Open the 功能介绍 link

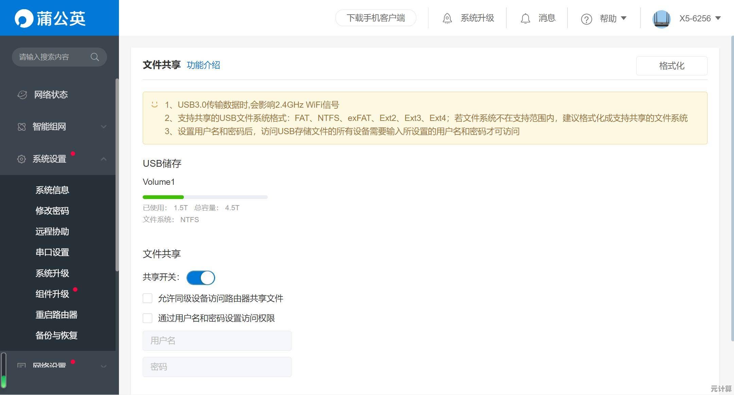click(203, 65)
